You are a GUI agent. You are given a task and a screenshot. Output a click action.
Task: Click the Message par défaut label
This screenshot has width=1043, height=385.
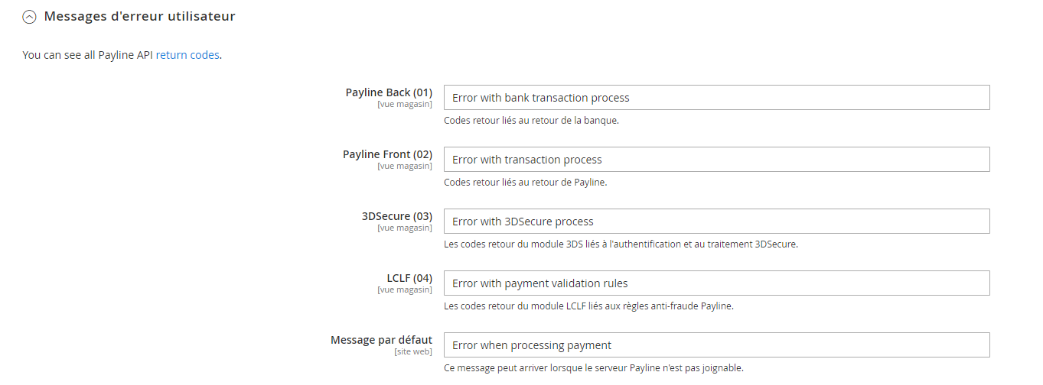tap(381, 340)
